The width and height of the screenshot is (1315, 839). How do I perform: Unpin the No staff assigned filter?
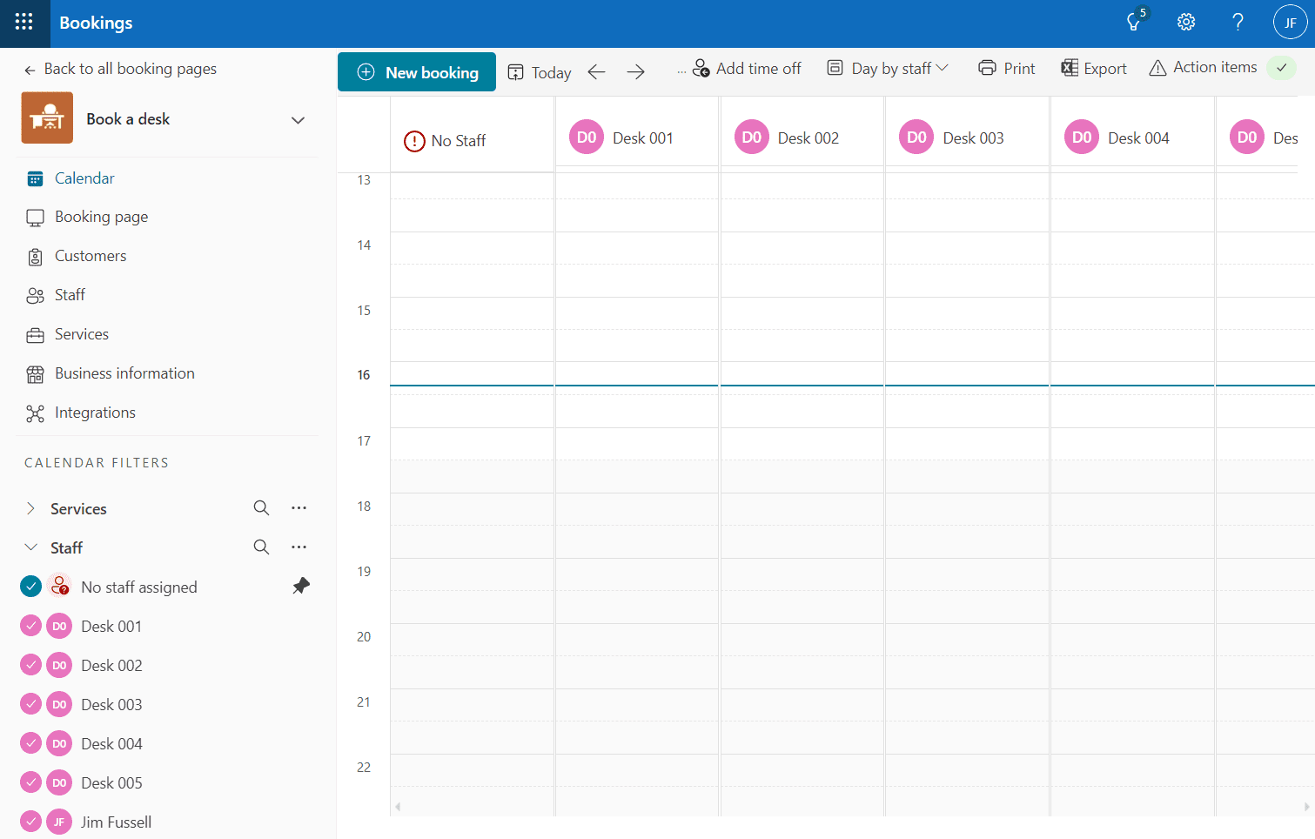coord(300,586)
